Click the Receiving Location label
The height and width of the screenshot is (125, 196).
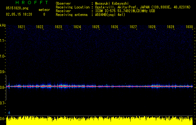click(x=73, y=7)
